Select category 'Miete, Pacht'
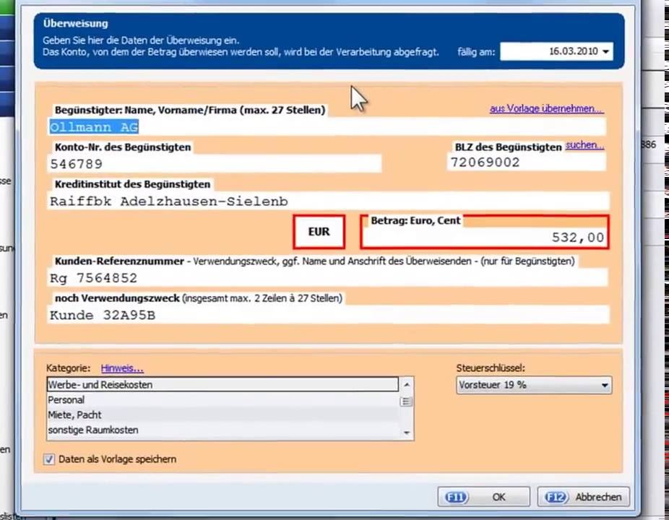Viewport: 669px width, 520px height. pyautogui.click(x=223, y=415)
